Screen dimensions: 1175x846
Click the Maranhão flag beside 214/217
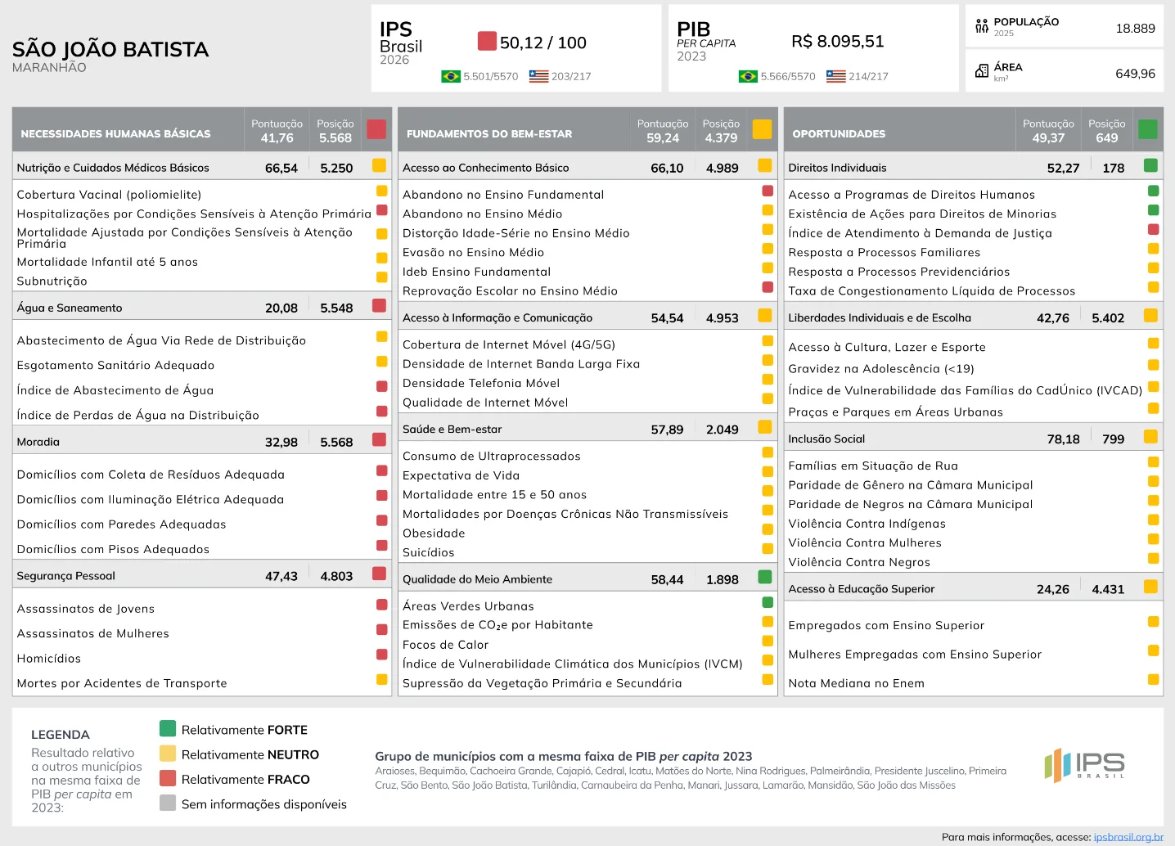835,76
